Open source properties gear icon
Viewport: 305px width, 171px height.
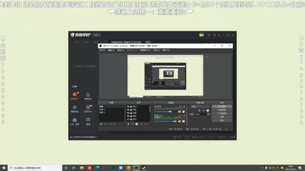pyautogui.click(x=136, y=124)
